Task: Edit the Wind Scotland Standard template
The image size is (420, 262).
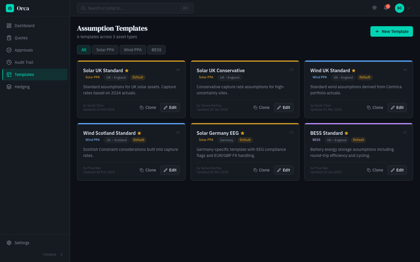Action: pyautogui.click(x=170, y=170)
